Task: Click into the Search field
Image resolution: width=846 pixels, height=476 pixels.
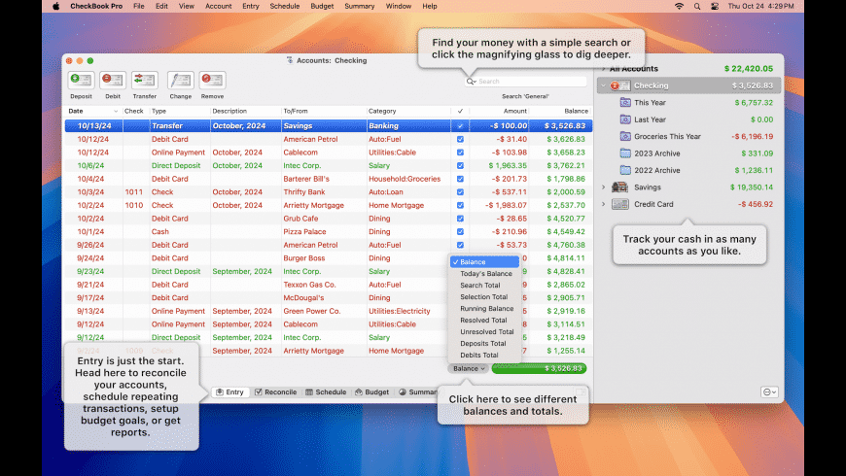Action: coord(526,82)
